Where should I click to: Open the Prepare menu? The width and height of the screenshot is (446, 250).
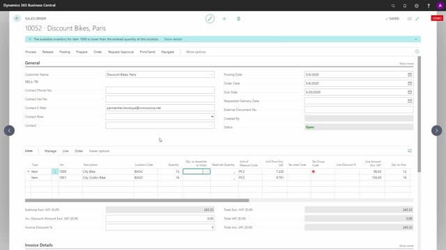(82, 52)
